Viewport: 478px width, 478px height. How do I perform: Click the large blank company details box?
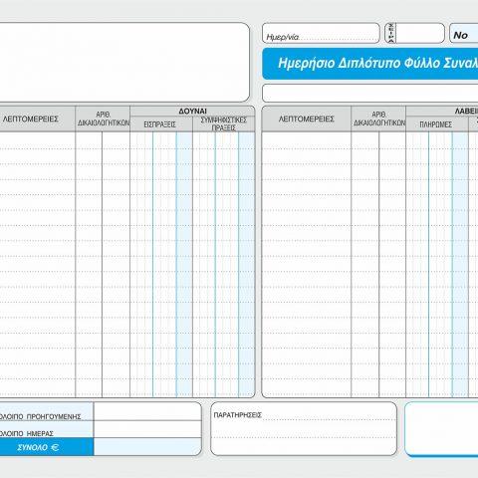[124, 62]
